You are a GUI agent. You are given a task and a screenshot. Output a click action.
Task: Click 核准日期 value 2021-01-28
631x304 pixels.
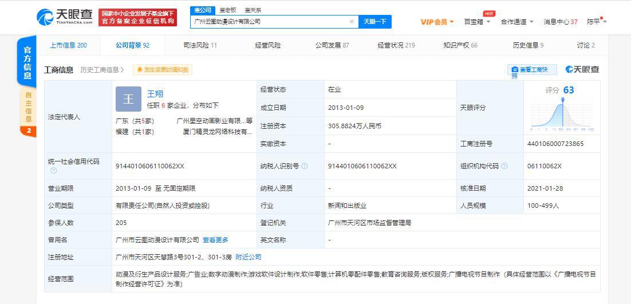coord(545,188)
